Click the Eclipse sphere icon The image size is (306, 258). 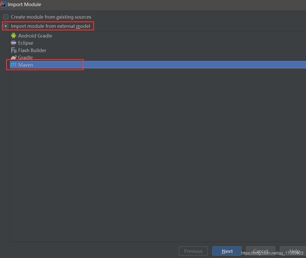14,43
